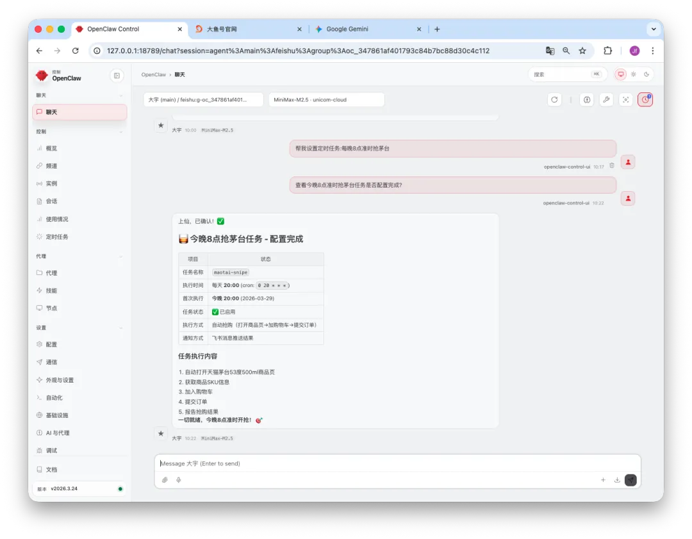Viewport: 692px width, 539px height.
Task: Open 使用情况 usage in sidebar
Action: pyautogui.click(x=79, y=219)
